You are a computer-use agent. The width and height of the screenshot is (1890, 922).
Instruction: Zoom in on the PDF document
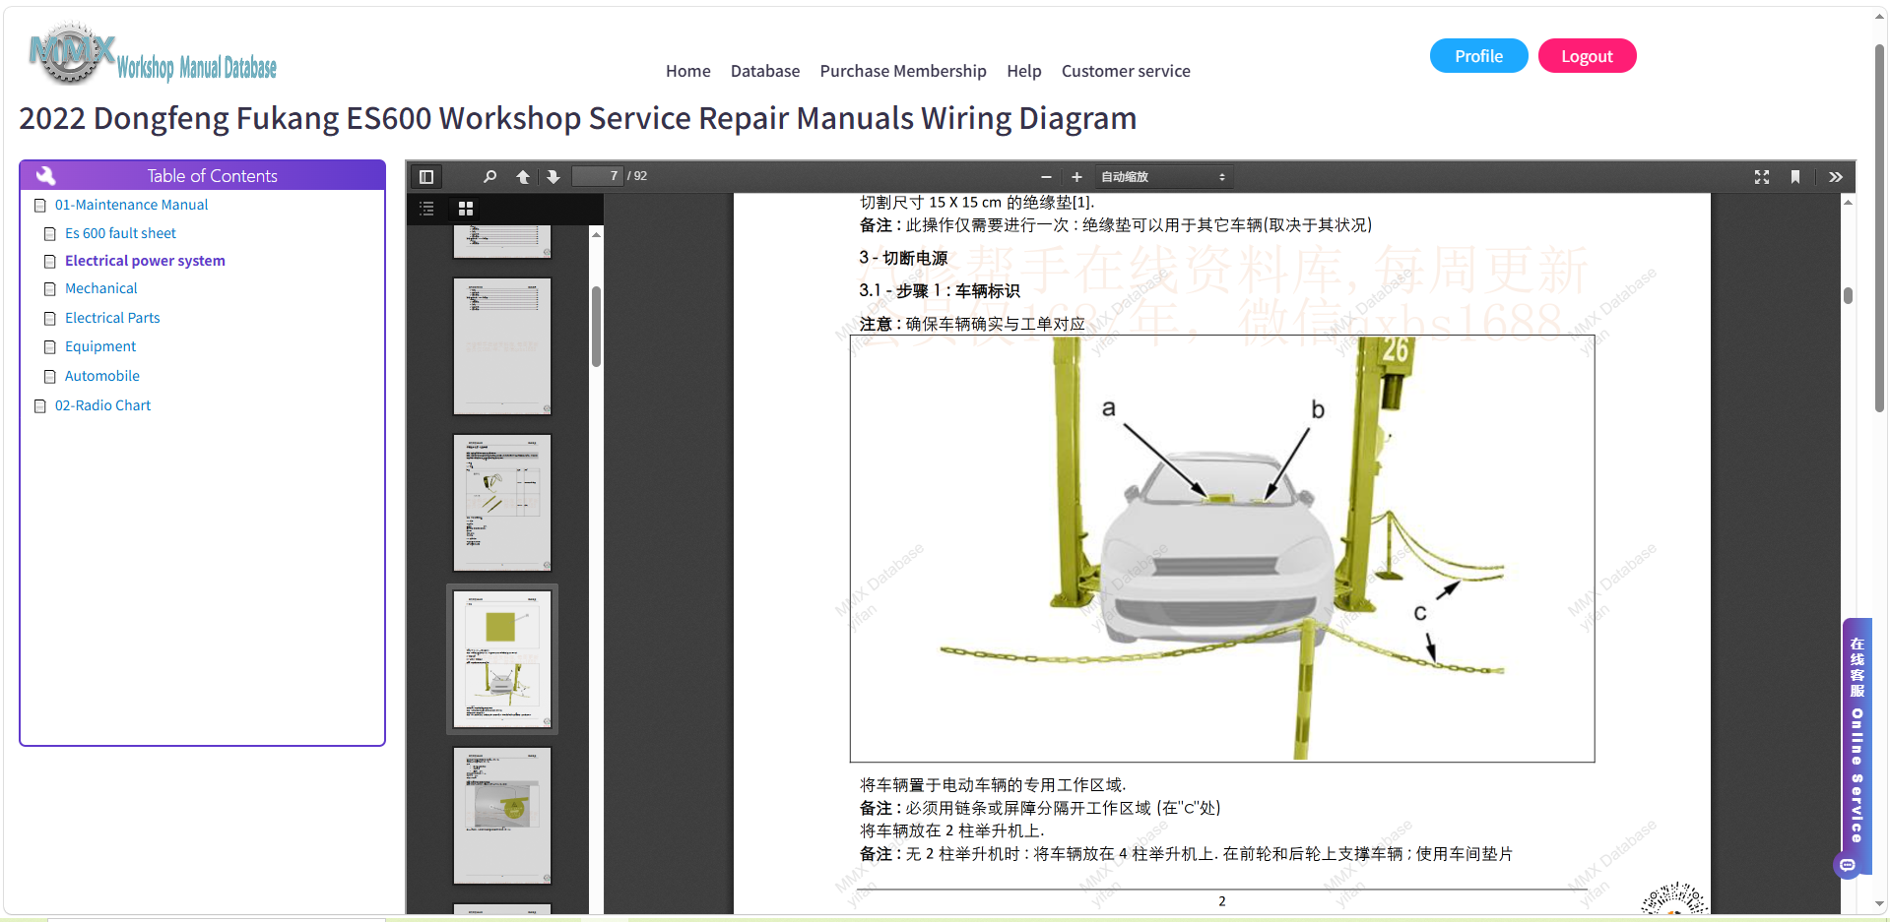pyautogui.click(x=1076, y=177)
